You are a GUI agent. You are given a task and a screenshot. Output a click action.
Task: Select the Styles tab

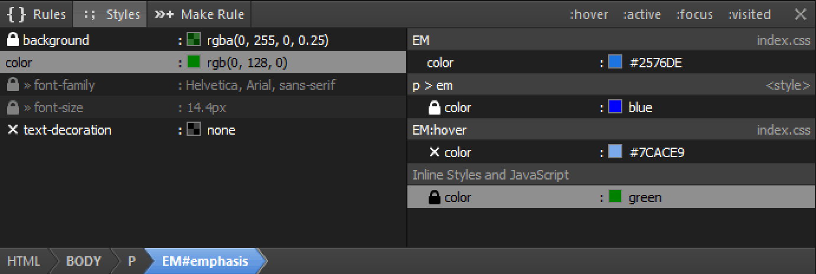110,14
